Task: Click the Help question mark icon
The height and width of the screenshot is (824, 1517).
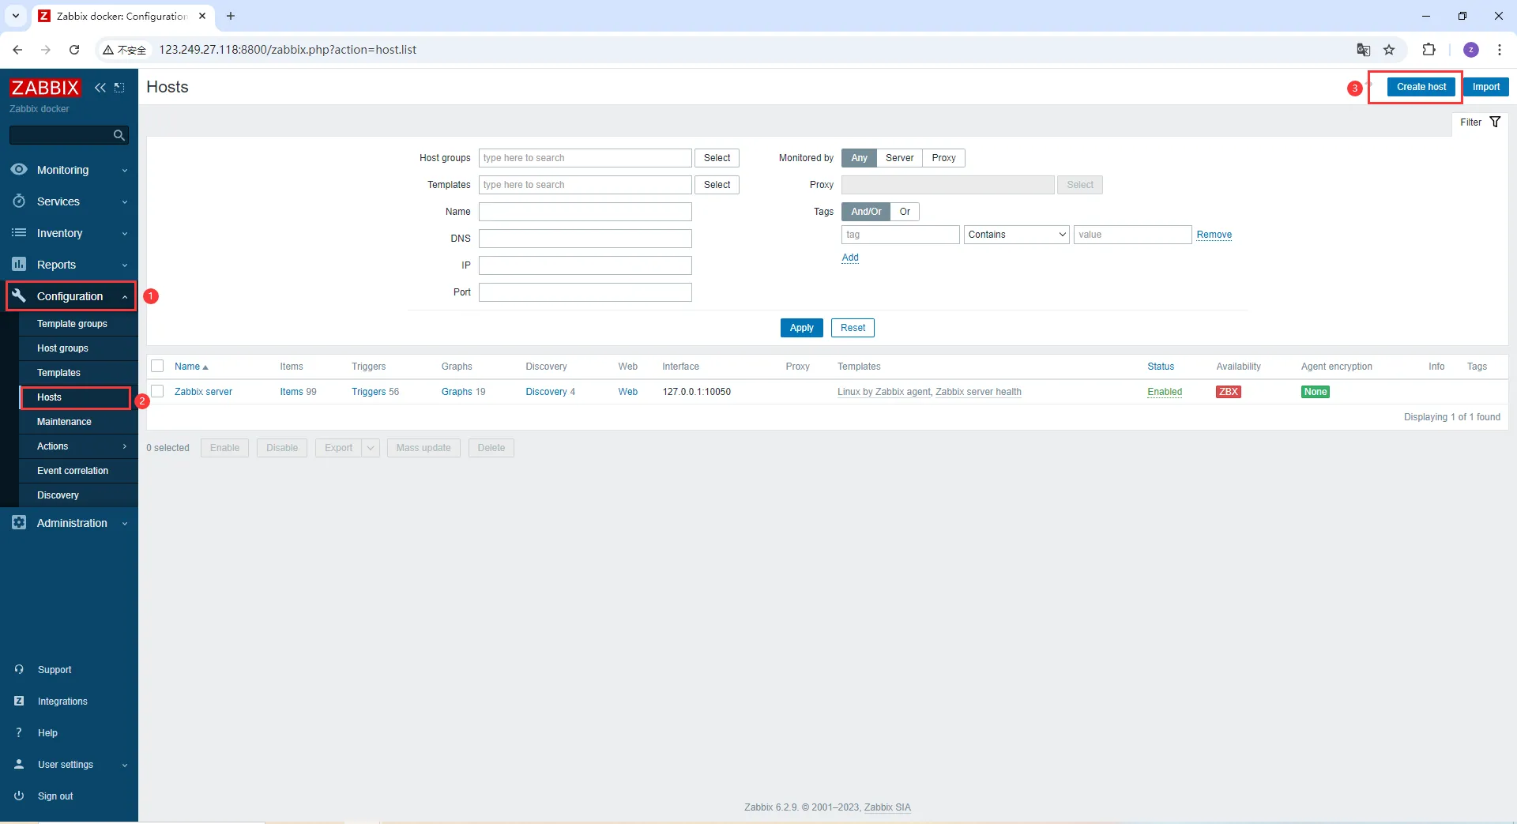Action: pos(19,733)
